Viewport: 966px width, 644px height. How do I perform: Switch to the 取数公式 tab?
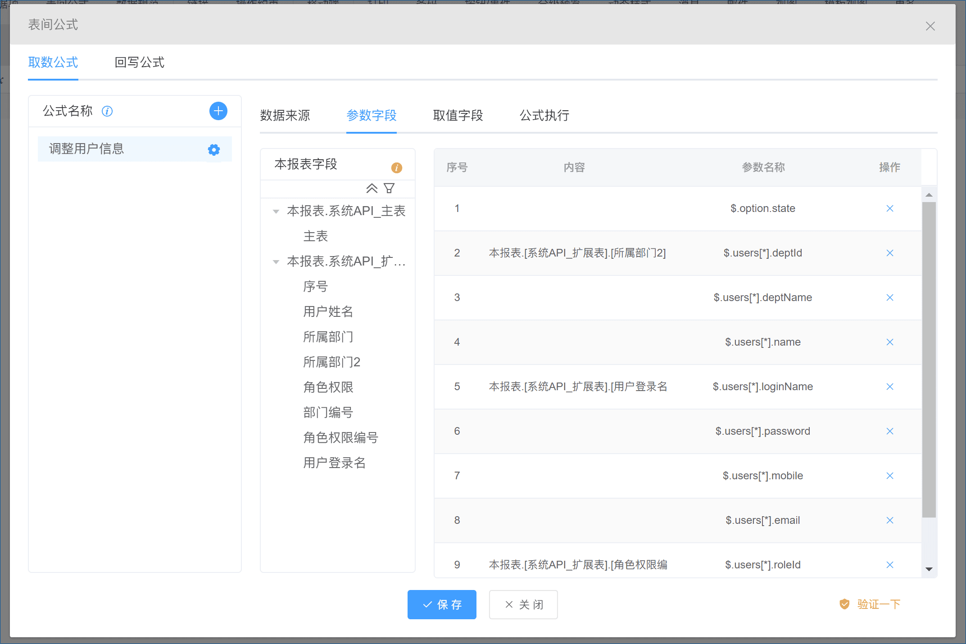pyautogui.click(x=53, y=62)
